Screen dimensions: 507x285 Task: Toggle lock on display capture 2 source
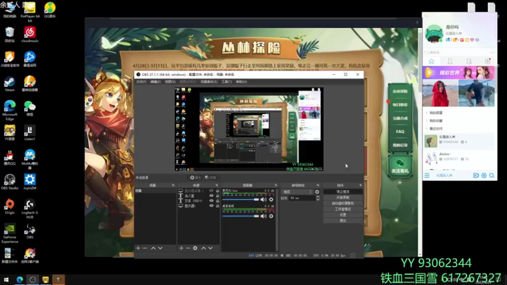217,191
